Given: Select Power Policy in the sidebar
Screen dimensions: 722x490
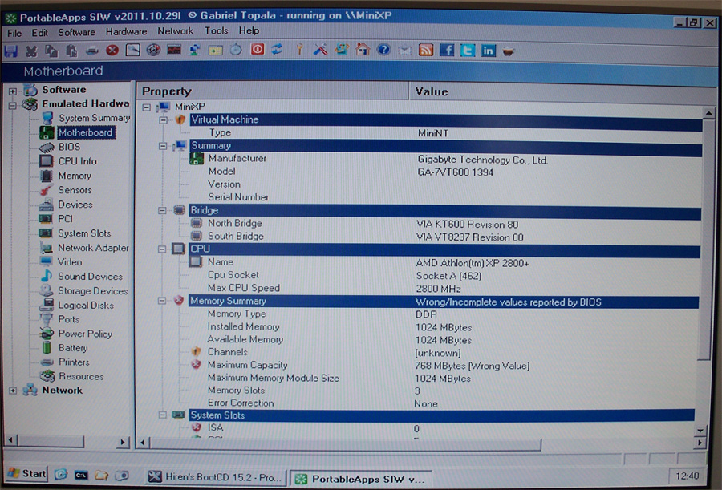Looking at the screenshot, I should pos(85,334).
